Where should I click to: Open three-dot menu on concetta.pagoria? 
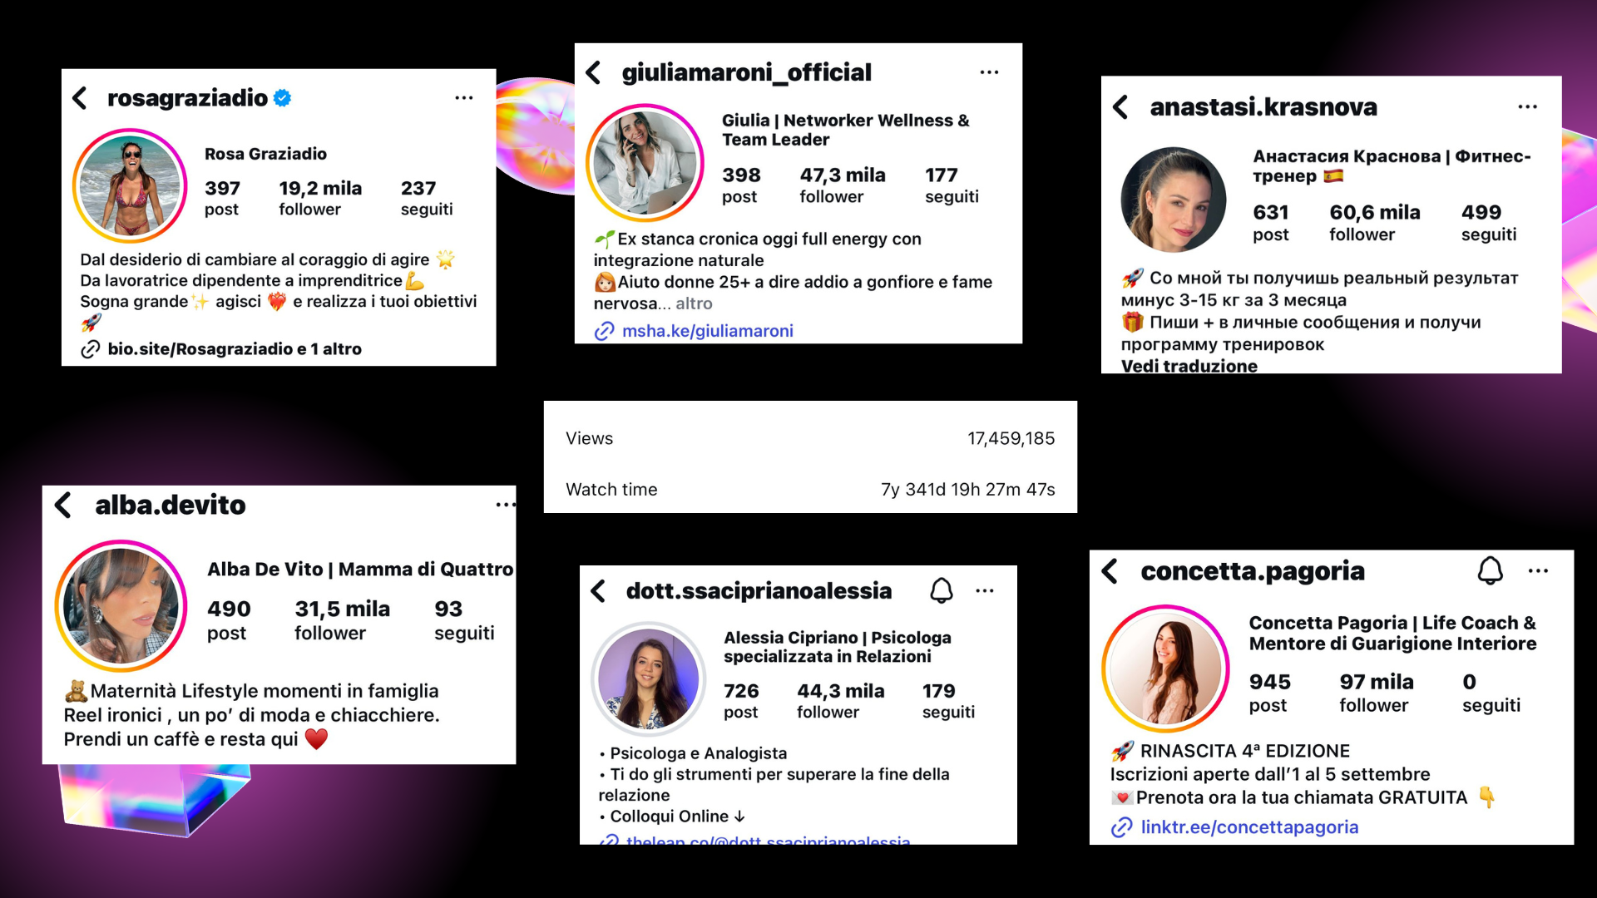point(1538,570)
